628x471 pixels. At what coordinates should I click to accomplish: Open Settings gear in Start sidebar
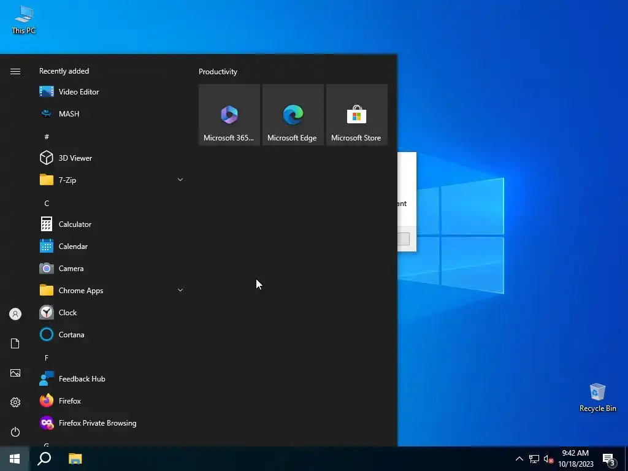tap(15, 402)
